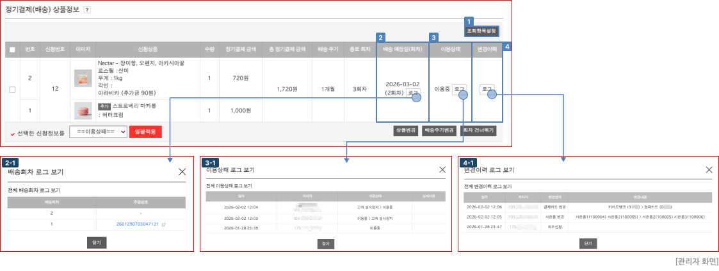Toggle the select-all checkbox in table header

[x=13, y=50]
